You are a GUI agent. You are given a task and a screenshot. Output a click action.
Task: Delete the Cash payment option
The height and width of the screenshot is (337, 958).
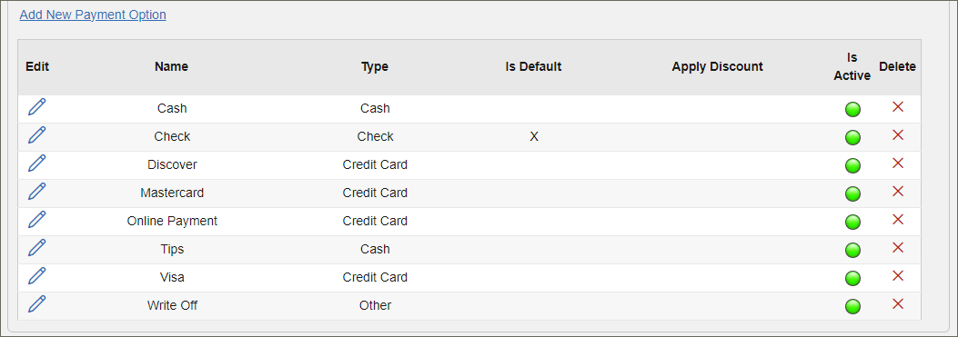pyautogui.click(x=898, y=107)
